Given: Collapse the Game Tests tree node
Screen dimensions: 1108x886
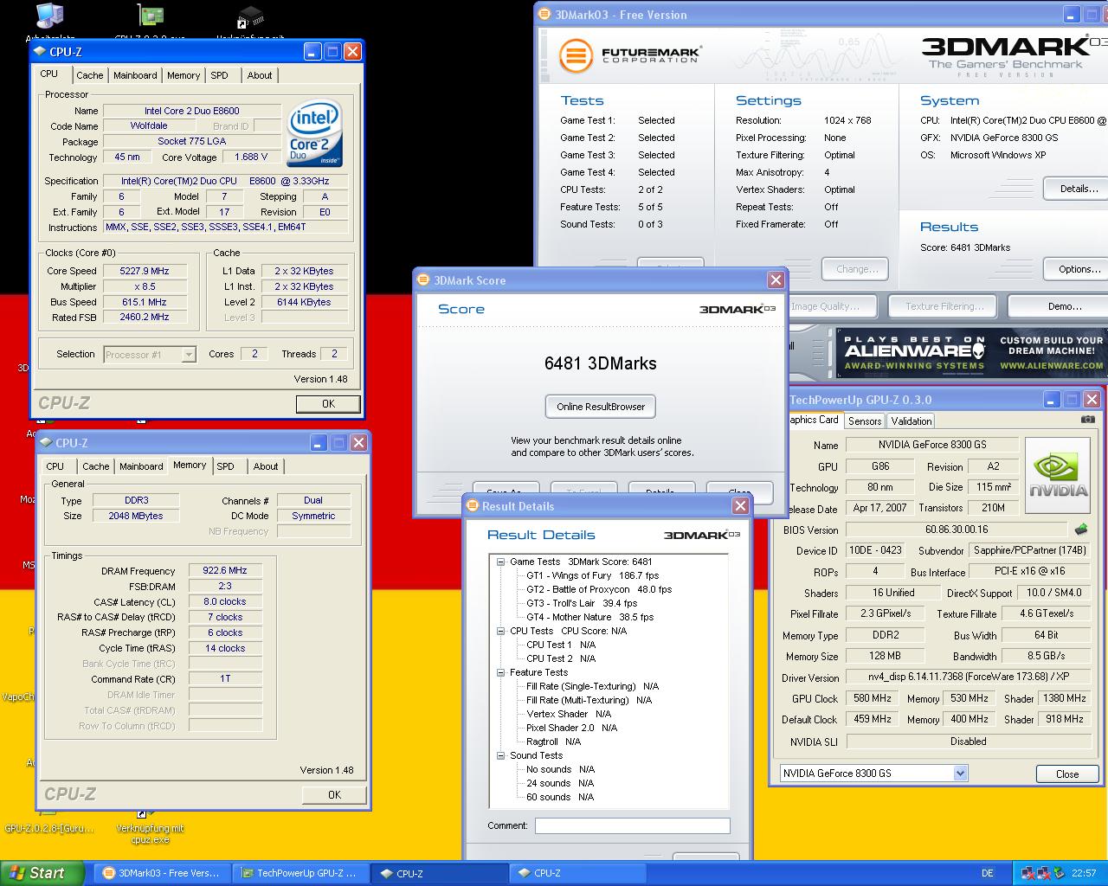Looking at the screenshot, I should pyautogui.click(x=500, y=562).
